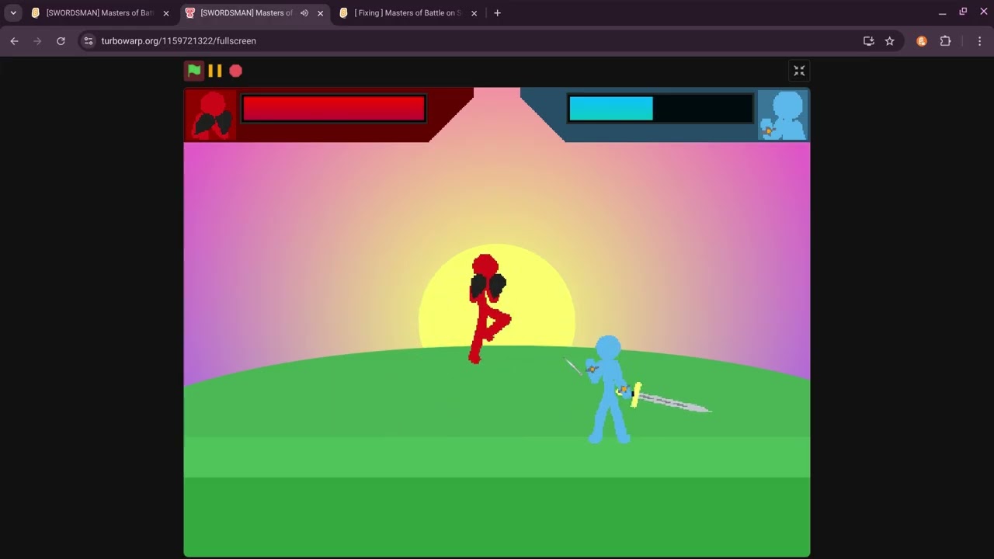This screenshot has width=994, height=559.
Task: Click the turbowarp.org address bar URL
Action: click(179, 41)
